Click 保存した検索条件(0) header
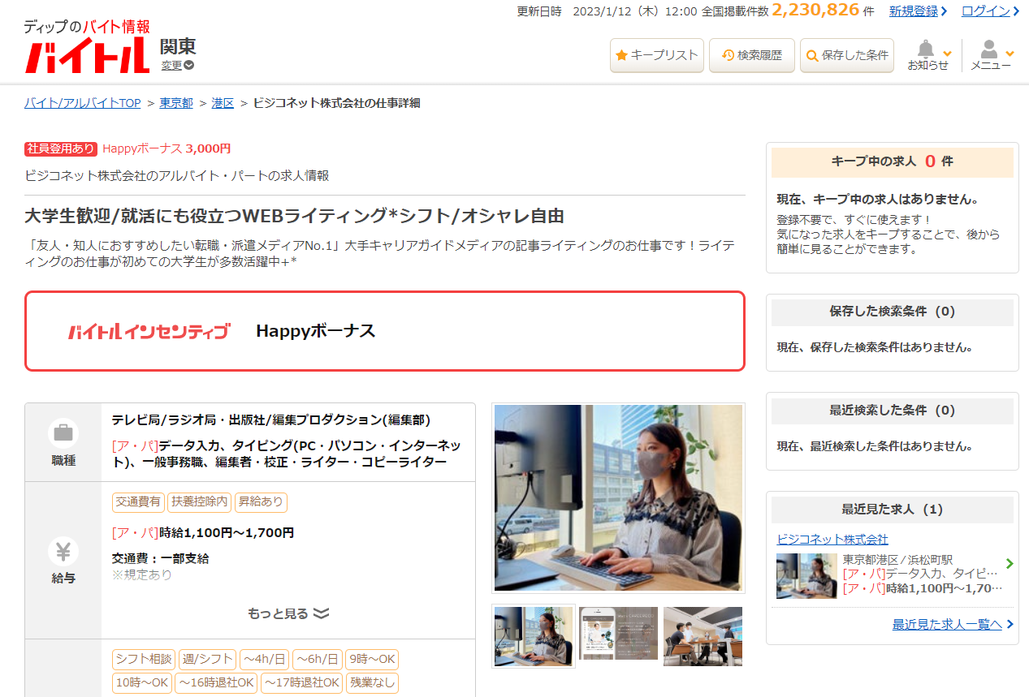The image size is (1029, 697). 892,312
